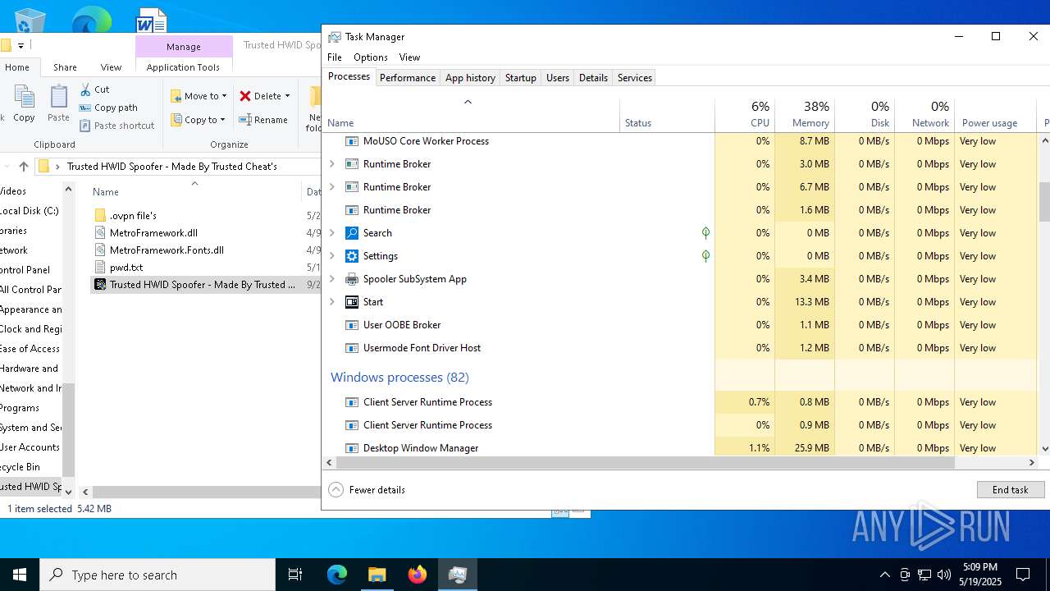Viewport: 1050px width, 591px height.
Task: Click Fewer details in Task Manager
Action: [x=367, y=490]
